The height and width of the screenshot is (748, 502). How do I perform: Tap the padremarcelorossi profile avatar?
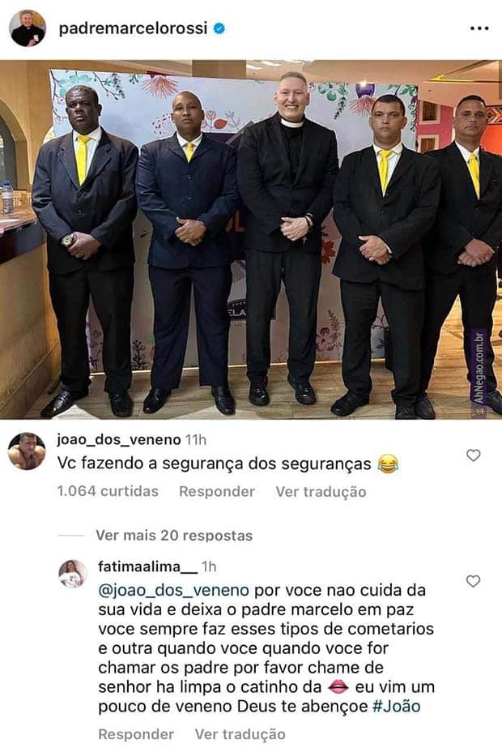(x=28, y=28)
